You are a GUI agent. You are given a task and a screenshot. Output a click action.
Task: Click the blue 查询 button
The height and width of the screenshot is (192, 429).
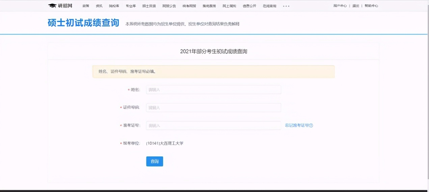tap(155, 161)
